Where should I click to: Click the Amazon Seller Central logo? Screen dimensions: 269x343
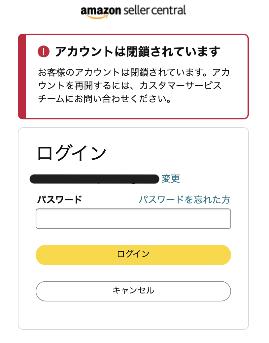coord(133,10)
